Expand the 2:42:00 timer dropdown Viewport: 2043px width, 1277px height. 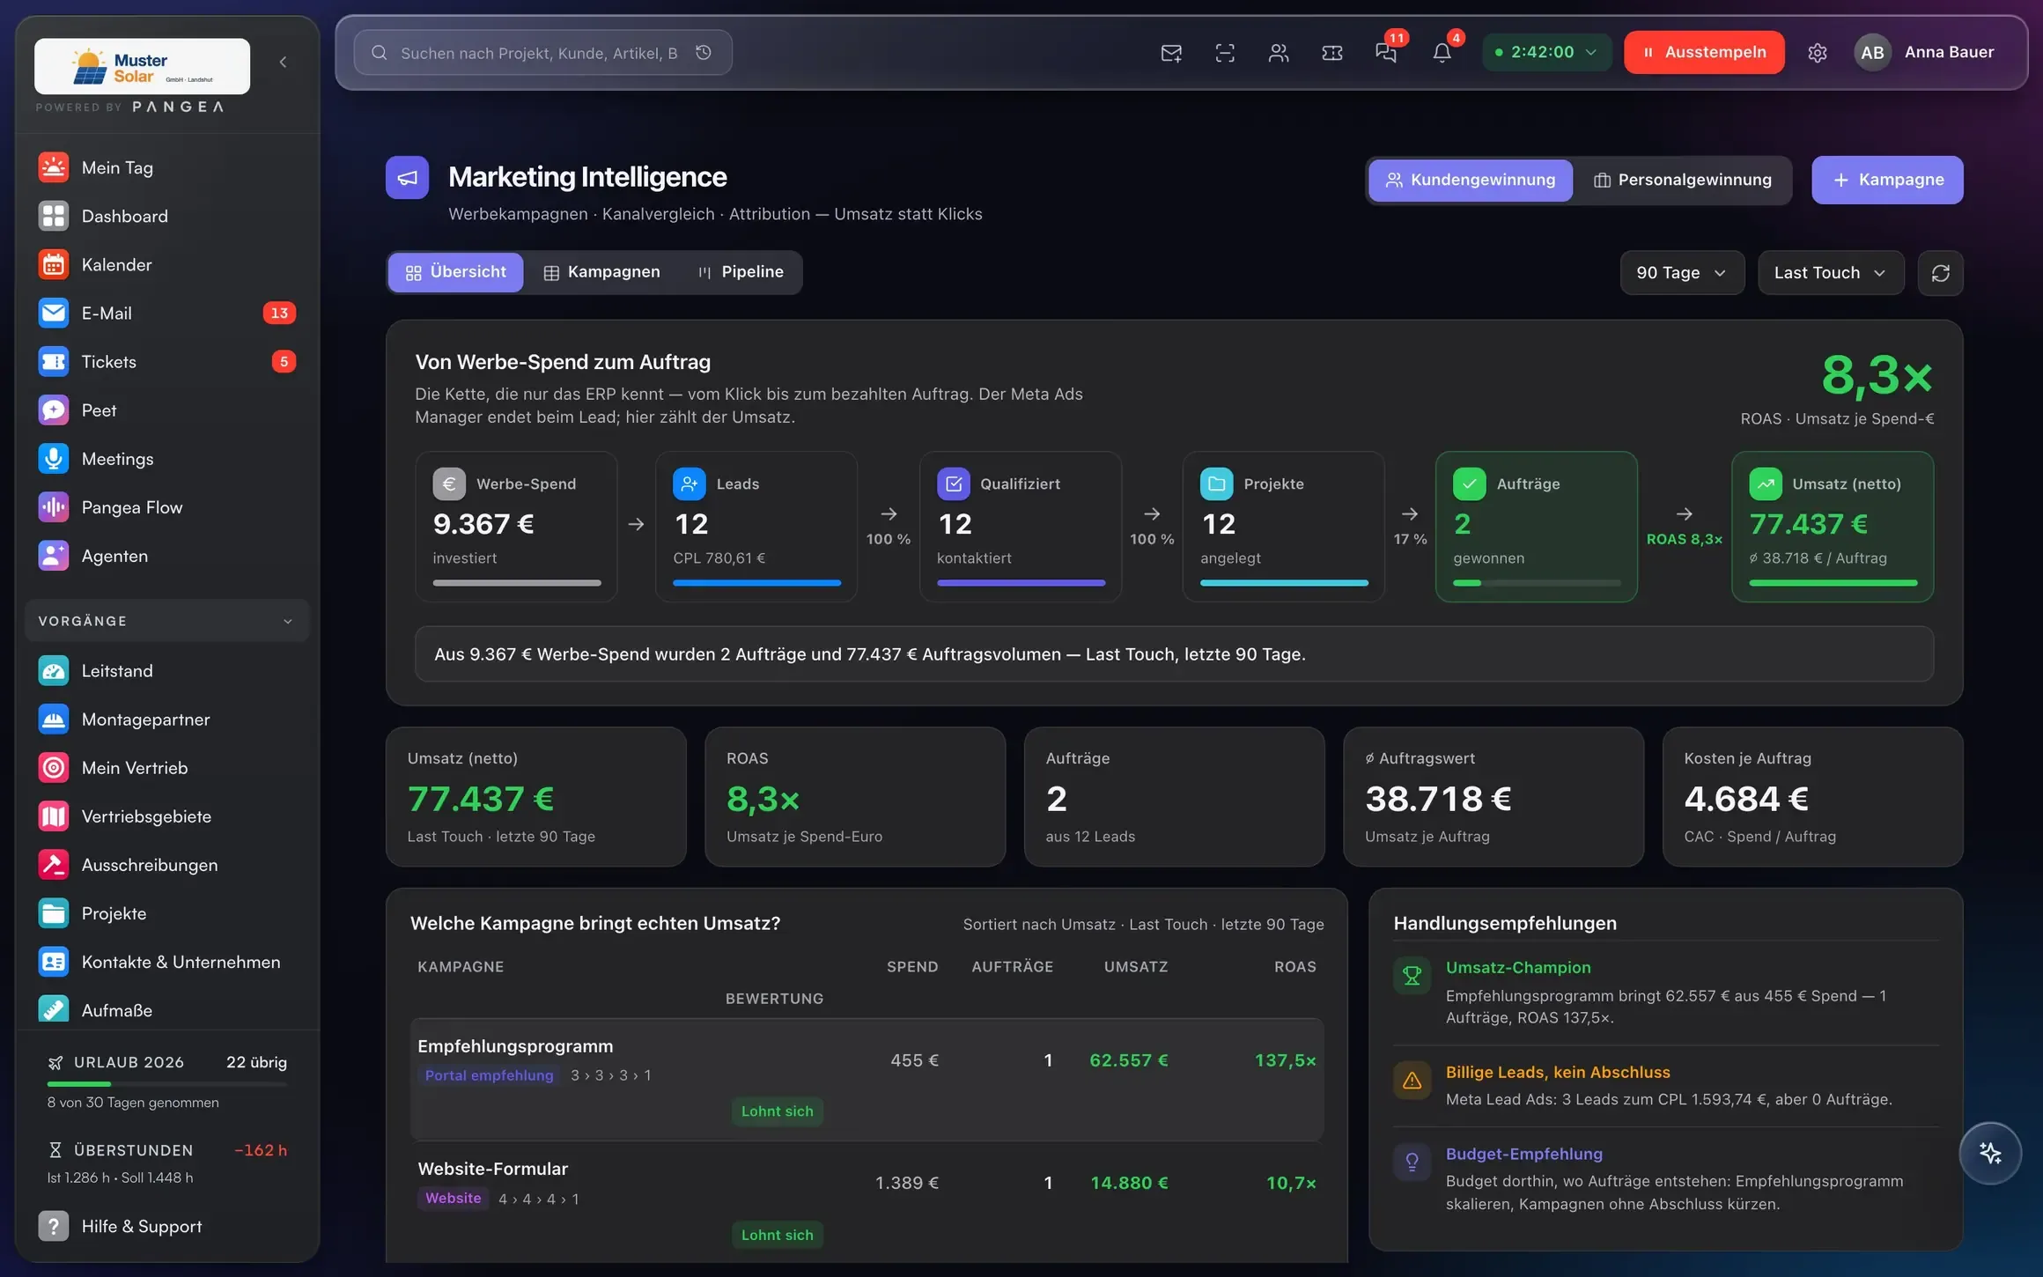1546,53
